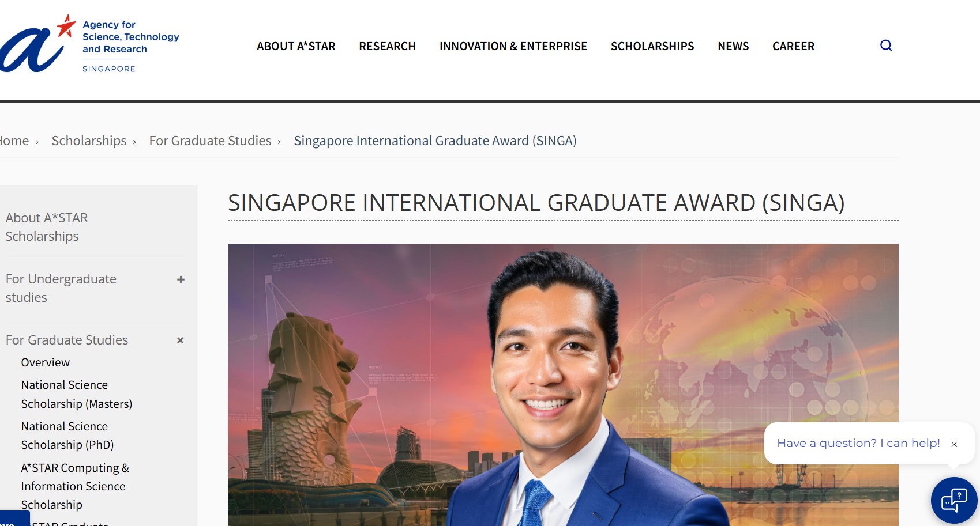The image size is (980, 526).
Task: Click 'Have a question? I can help!' text
Action: (858, 443)
